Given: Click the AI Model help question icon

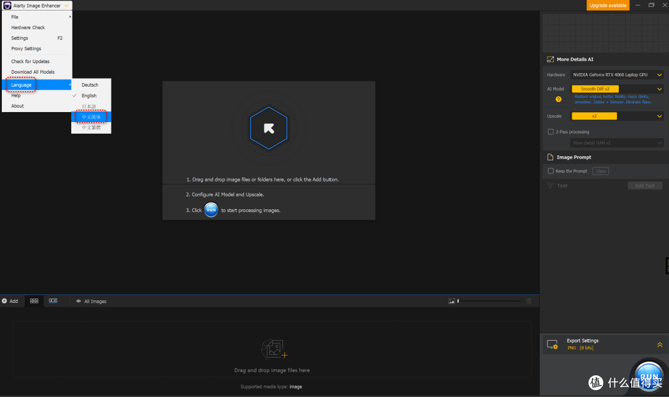Looking at the screenshot, I should pos(559,99).
